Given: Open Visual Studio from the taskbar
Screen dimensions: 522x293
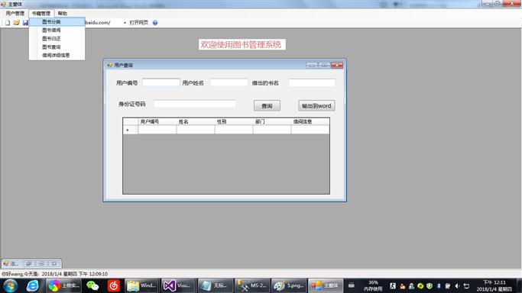Looking at the screenshot, I should click(x=177, y=285).
